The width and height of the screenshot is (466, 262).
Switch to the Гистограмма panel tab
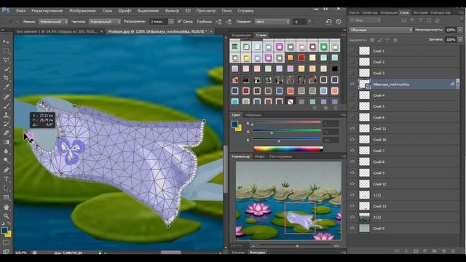[280, 156]
